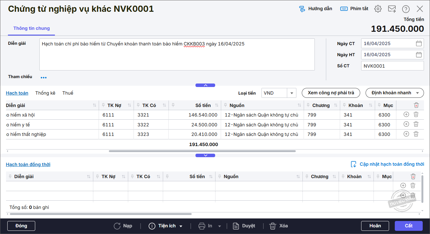This screenshot has height=234, width=430.
Task: Delete the bảo hiểm thất nghiệp row
Action: point(416,134)
